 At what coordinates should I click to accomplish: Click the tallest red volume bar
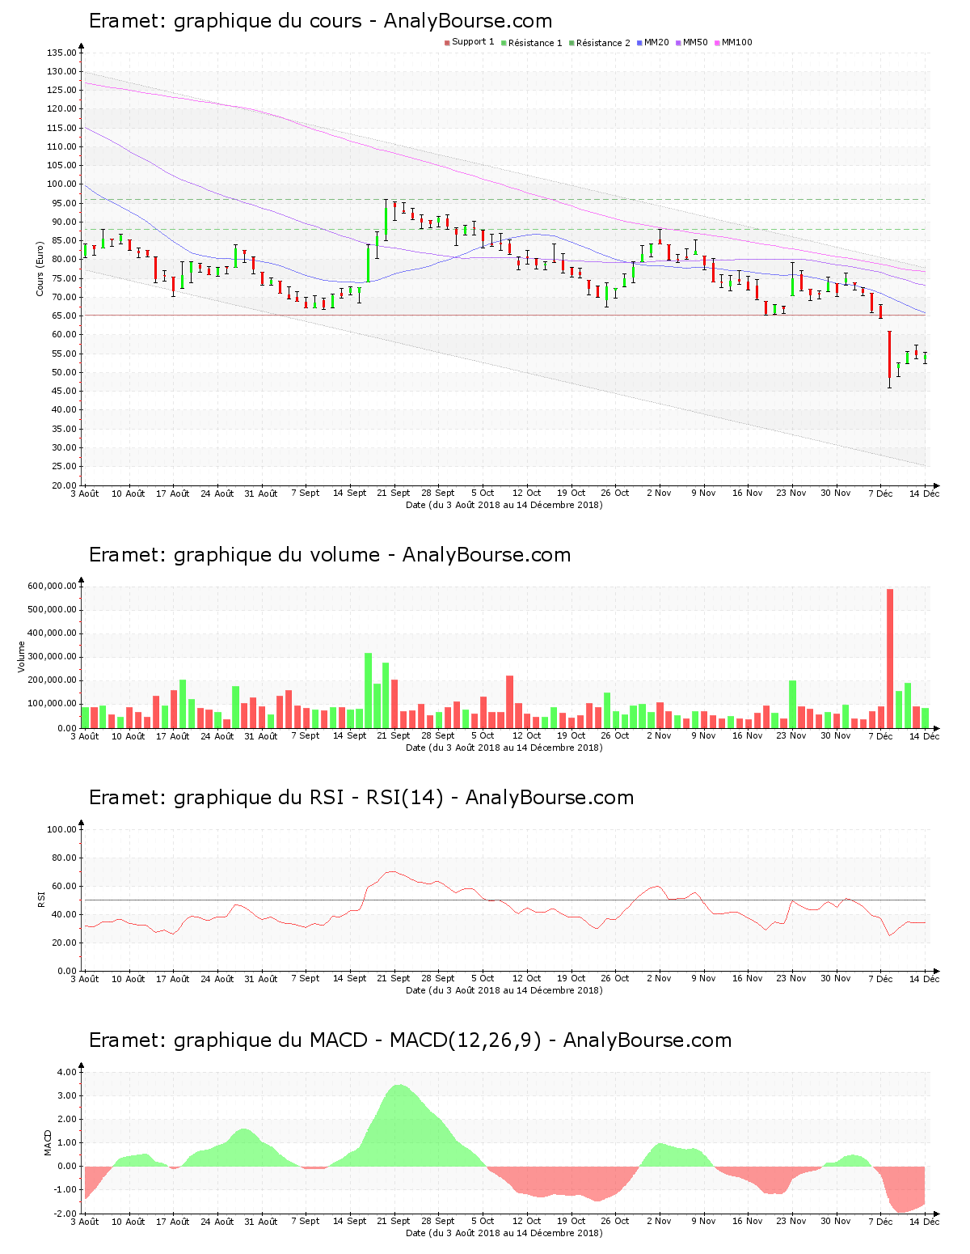coord(890,655)
